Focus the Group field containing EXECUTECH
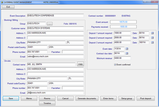The height and width of the screenshot is (107, 159). (37, 24)
